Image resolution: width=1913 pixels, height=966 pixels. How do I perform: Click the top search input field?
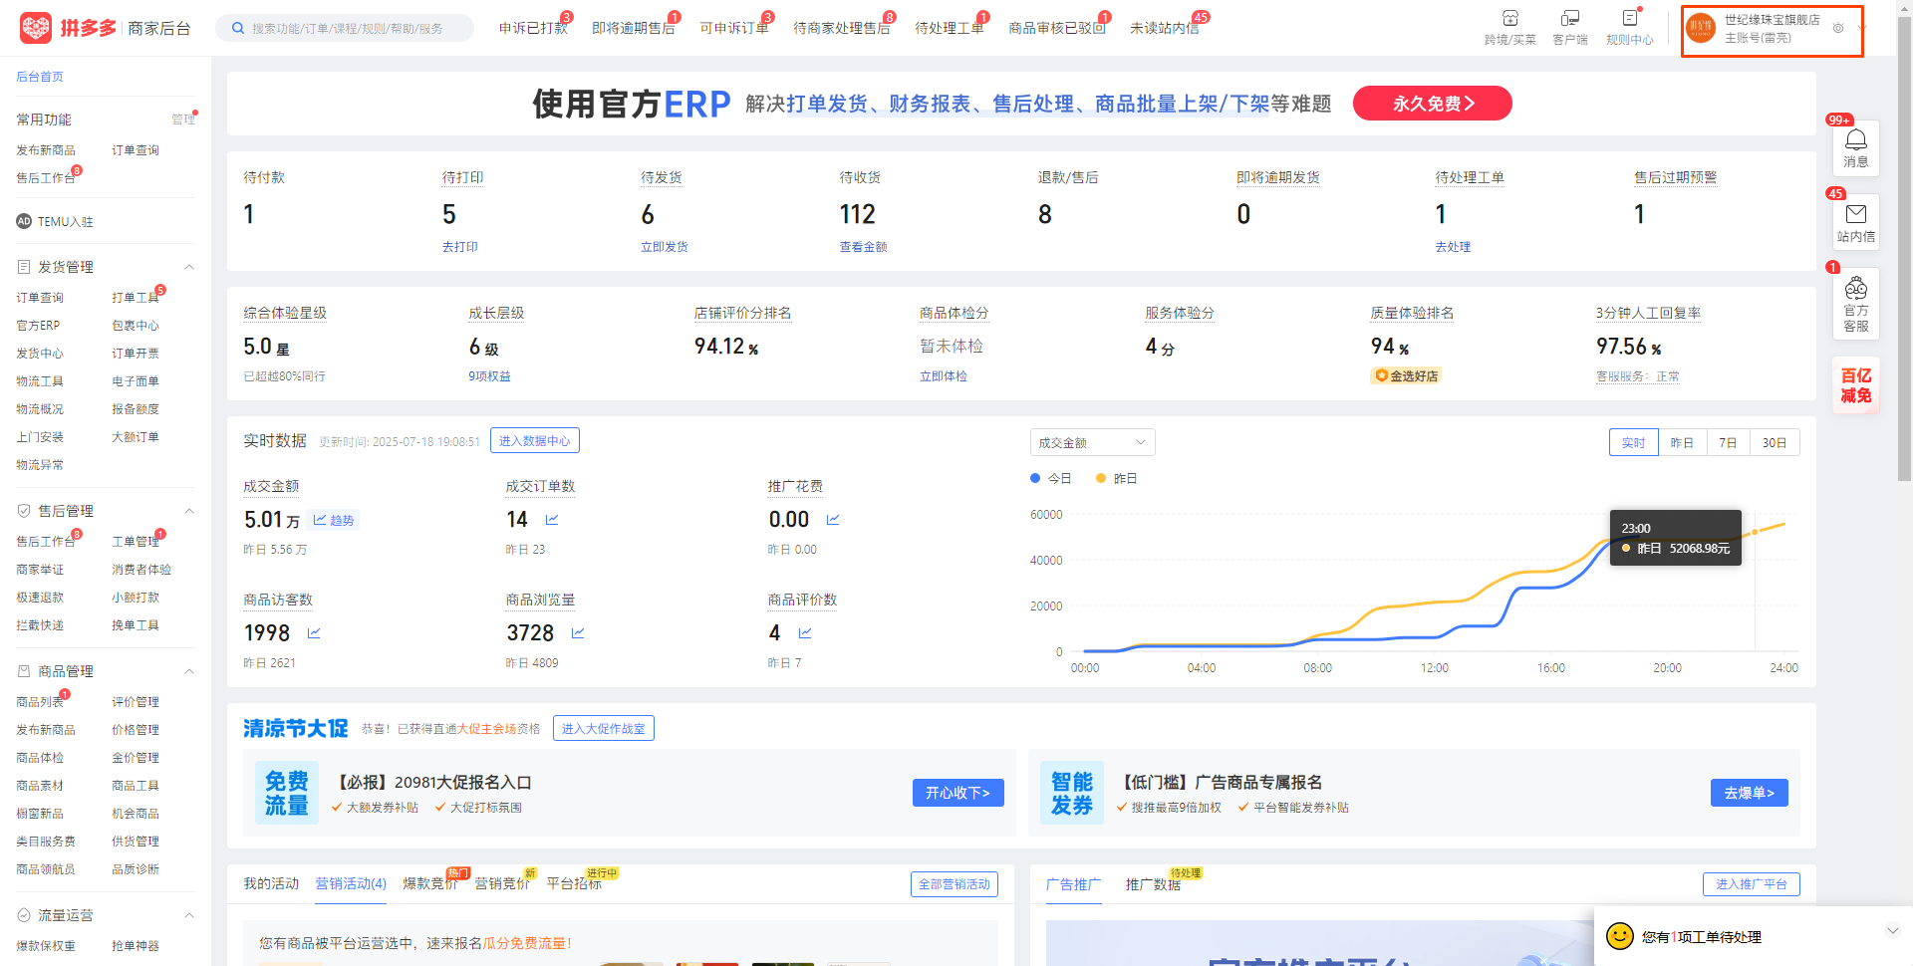coord(349,29)
